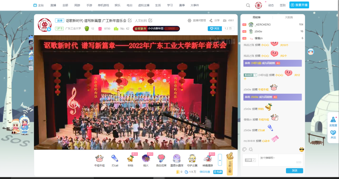Screen dimensions: 339x179
Task: Open the 单机游戏 category
Action: 103,5
